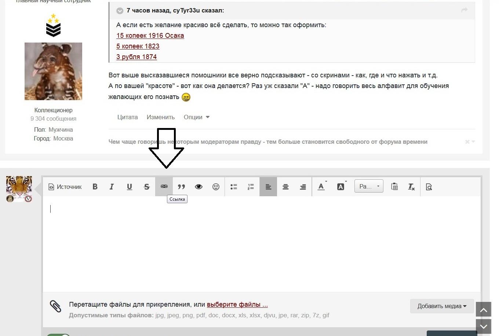Image resolution: width=499 pixels, height=336 pixels.
Task: Toggle Источник source mode
Action: pyautogui.click(x=65, y=187)
